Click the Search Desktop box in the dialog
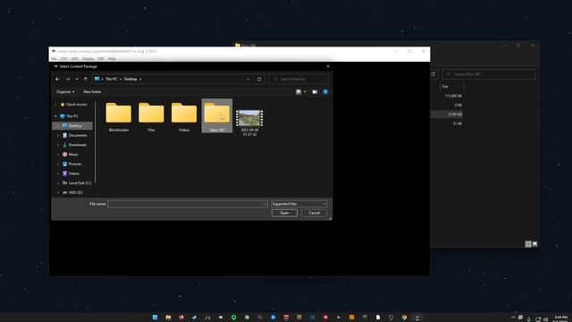 299,80
